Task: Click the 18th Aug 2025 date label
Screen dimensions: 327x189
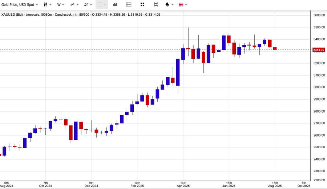Action: [x=275, y=184]
